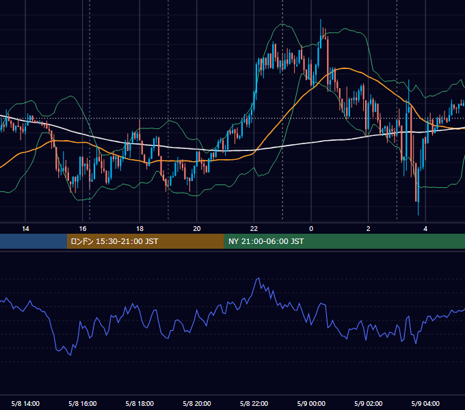The width and height of the screenshot is (465, 410).
Task: Click the 20 hour label on chart axis
Action: (x=197, y=229)
